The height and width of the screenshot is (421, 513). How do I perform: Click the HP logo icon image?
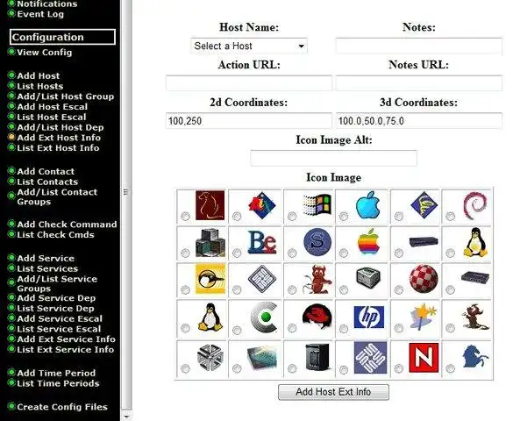point(369,317)
